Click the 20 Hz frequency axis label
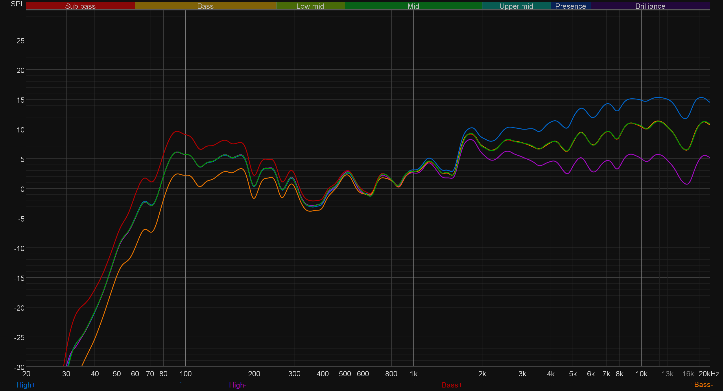The width and height of the screenshot is (723, 391). (x=26, y=374)
